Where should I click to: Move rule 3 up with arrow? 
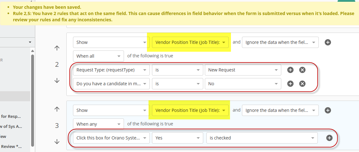pos(57,109)
